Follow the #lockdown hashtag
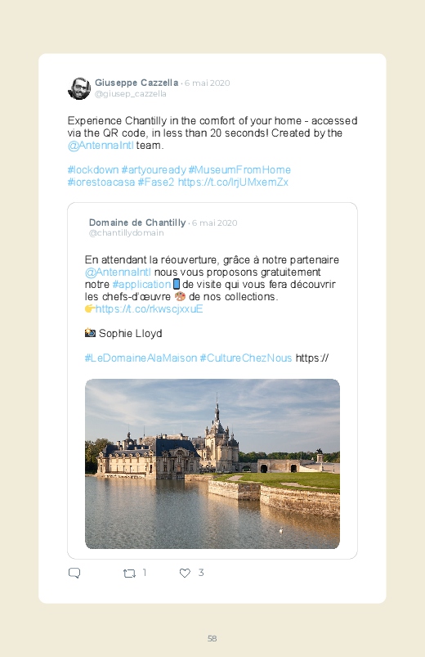Viewport: 425px width, 657px height. pos(93,169)
